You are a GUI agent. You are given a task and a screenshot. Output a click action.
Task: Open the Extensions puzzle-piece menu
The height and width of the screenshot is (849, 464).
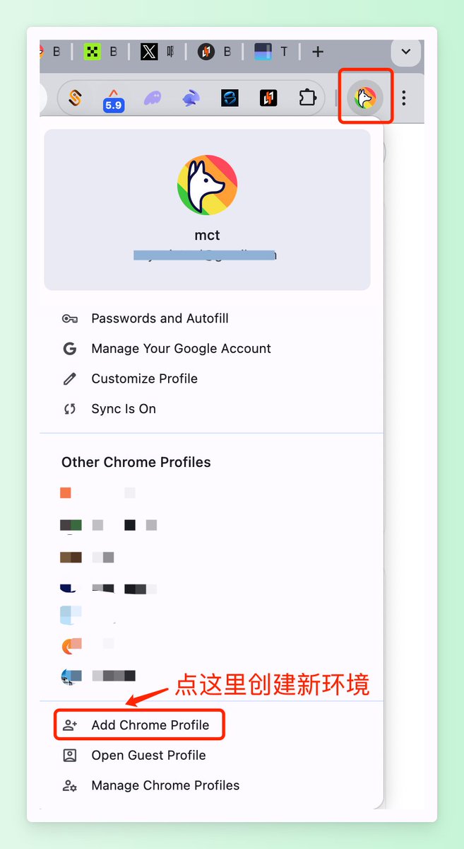pyautogui.click(x=307, y=98)
